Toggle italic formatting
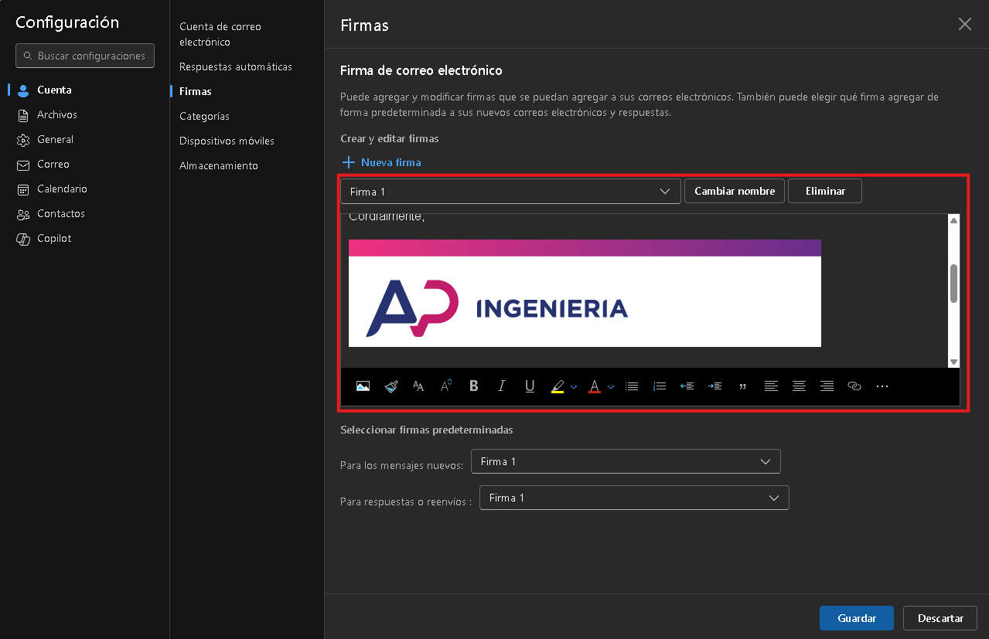This screenshot has height=639, width=989. click(x=502, y=386)
